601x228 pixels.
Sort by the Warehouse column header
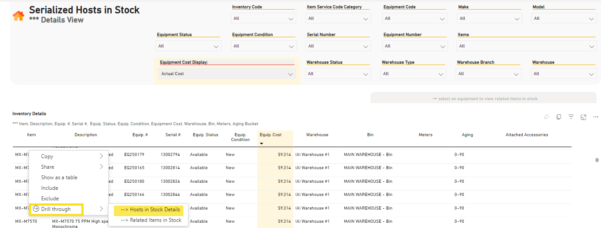pos(317,135)
